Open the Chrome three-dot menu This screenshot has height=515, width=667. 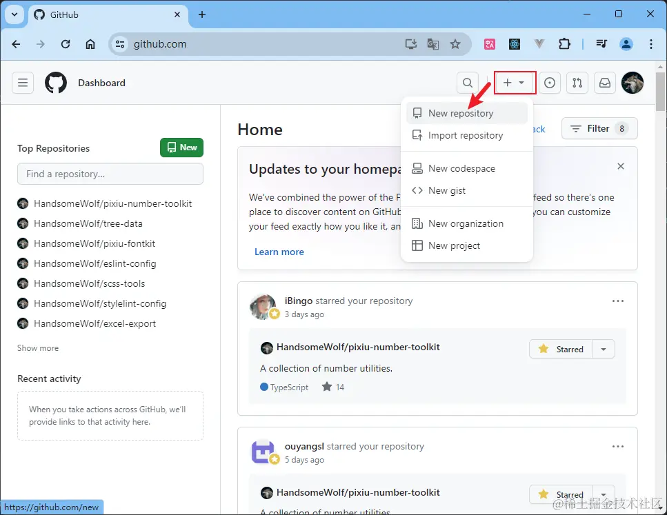(651, 44)
